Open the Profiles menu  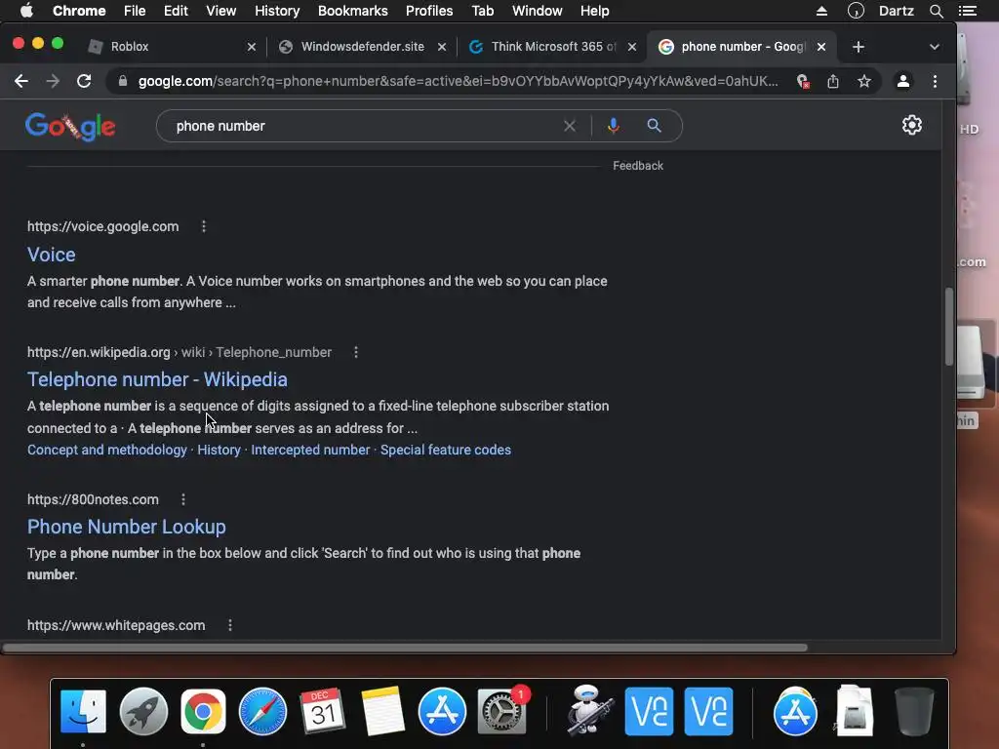[x=429, y=11]
